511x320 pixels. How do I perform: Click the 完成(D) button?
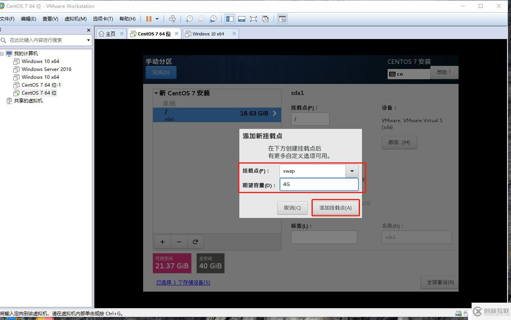click(161, 73)
